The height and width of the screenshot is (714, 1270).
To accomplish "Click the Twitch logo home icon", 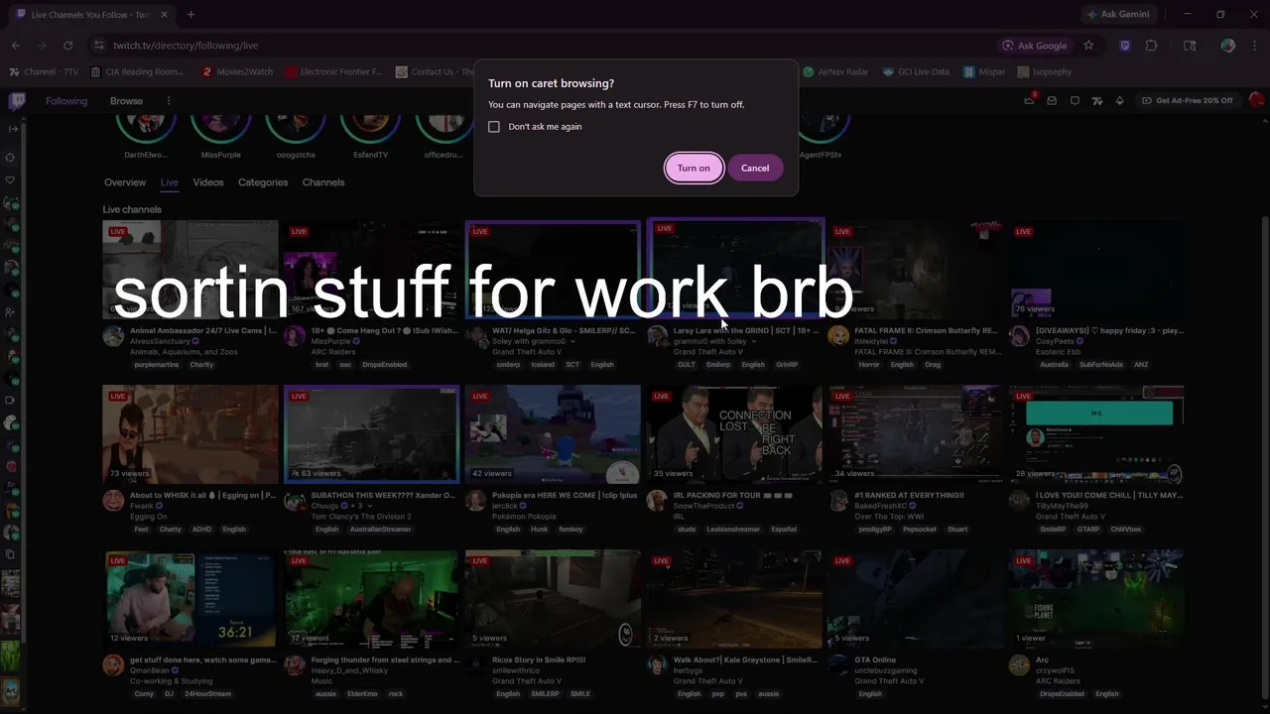I will pyautogui.click(x=17, y=100).
